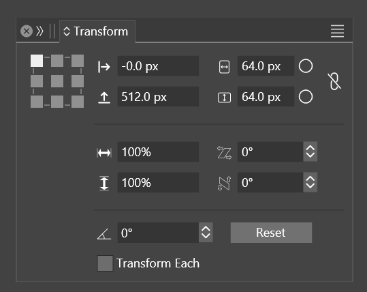Screen dimensions: 367x292
Task: Click the horizontal shear icon
Action: [224, 153]
